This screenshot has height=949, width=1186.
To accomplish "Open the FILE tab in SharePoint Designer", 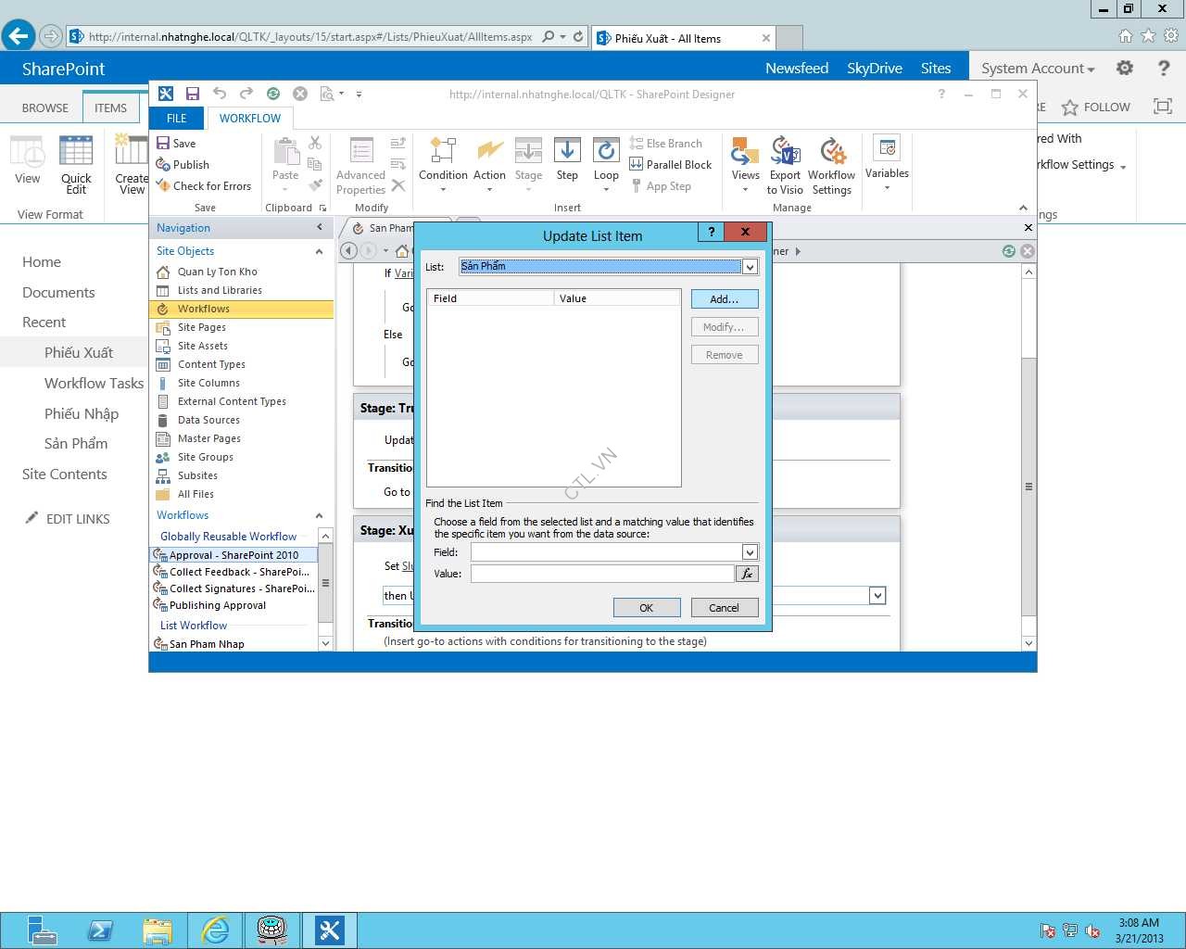I will [177, 119].
